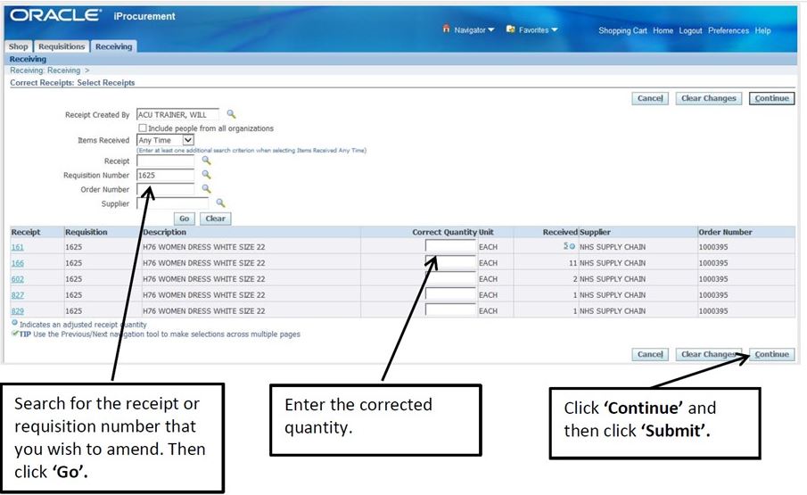Focus the Receipt input field

[x=166, y=161]
